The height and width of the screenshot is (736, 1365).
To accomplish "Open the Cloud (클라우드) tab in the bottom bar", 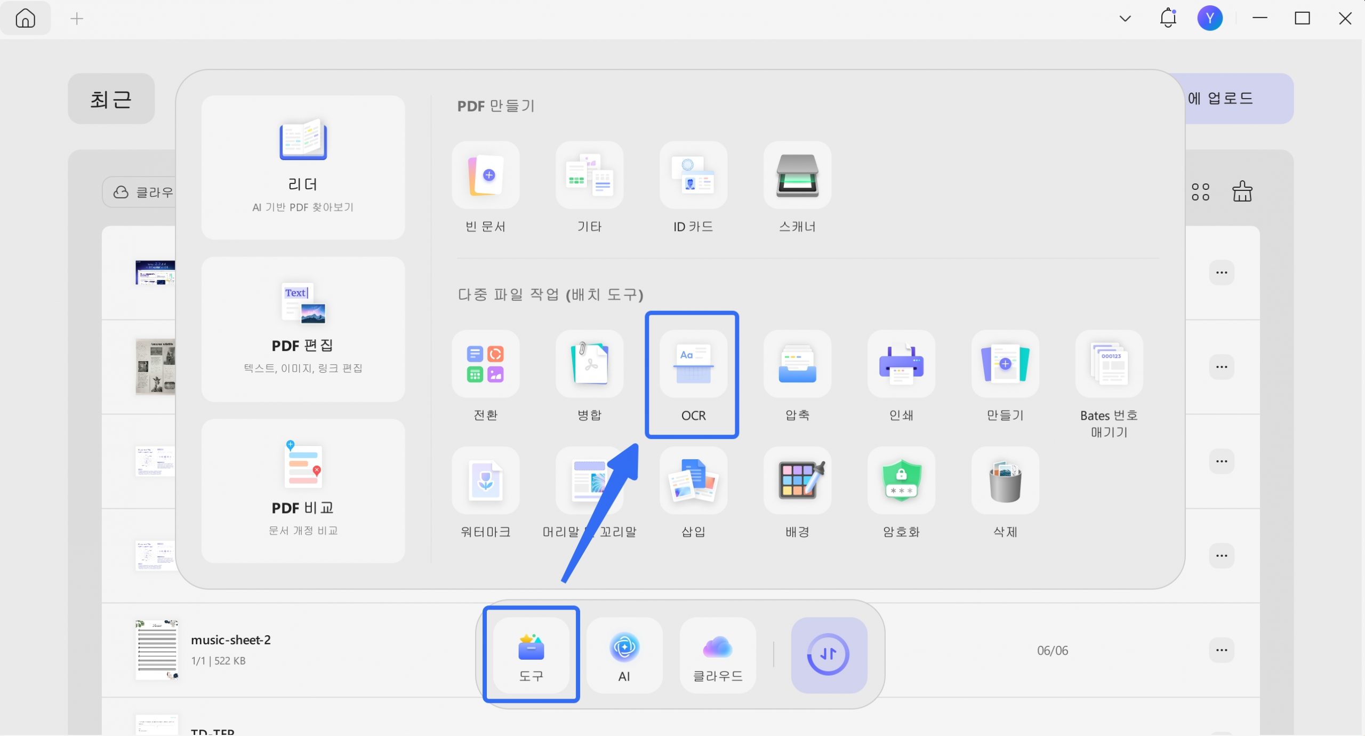I will [717, 655].
